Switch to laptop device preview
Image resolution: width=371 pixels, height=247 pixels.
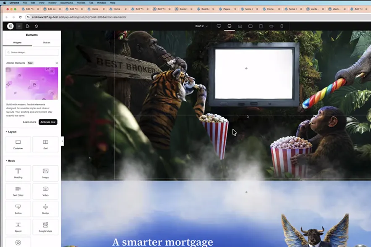[240, 26]
